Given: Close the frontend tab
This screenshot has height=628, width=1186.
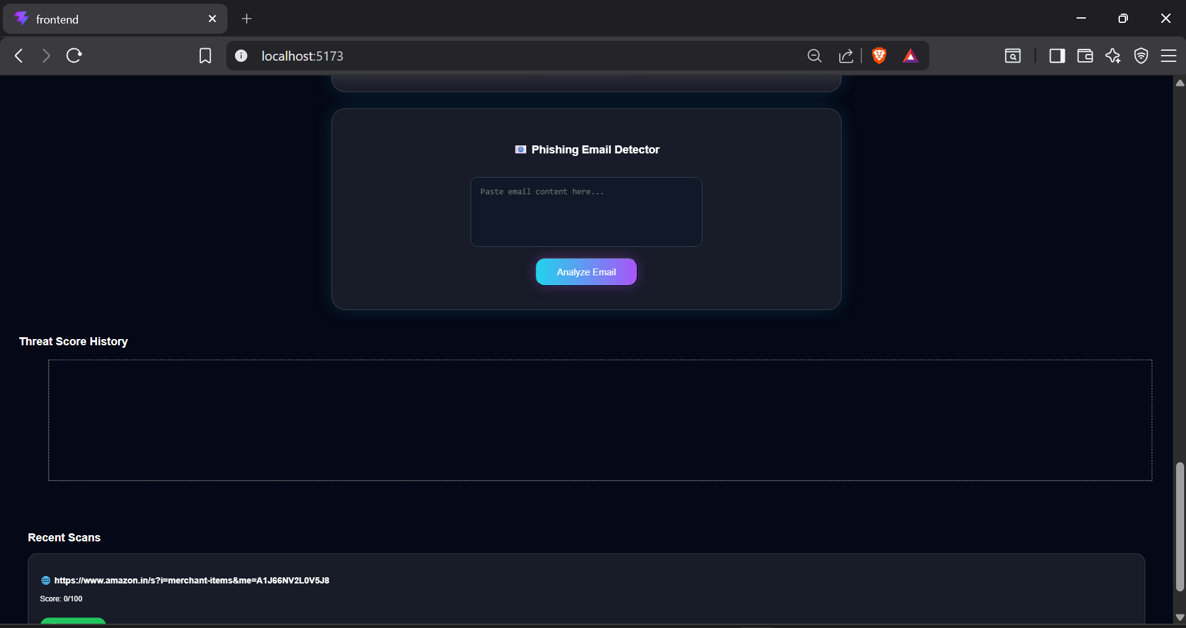Looking at the screenshot, I should [x=212, y=19].
